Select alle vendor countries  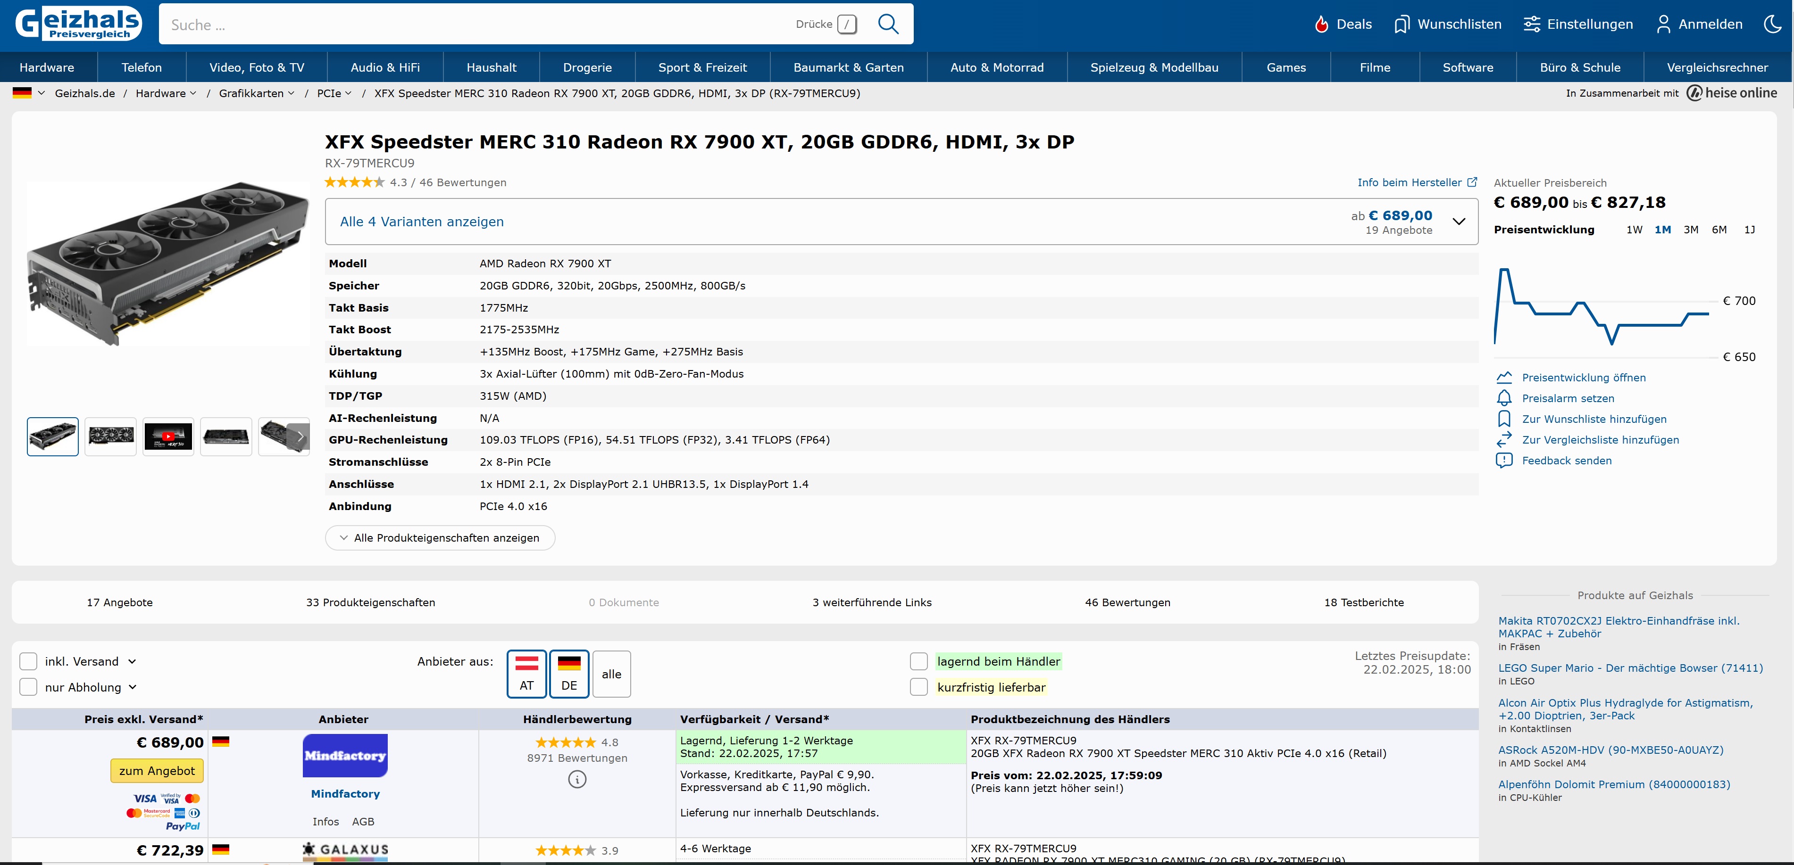[611, 675]
